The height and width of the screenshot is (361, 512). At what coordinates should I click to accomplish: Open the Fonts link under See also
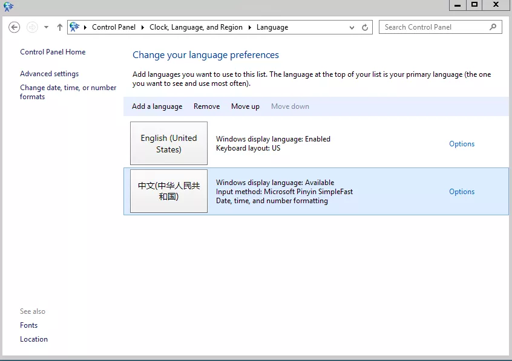point(28,325)
